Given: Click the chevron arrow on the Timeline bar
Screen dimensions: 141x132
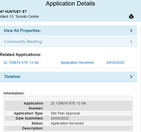Looking at the screenshot, I should pos(131,77).
